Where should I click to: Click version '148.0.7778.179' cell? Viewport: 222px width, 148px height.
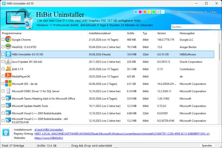165,40
